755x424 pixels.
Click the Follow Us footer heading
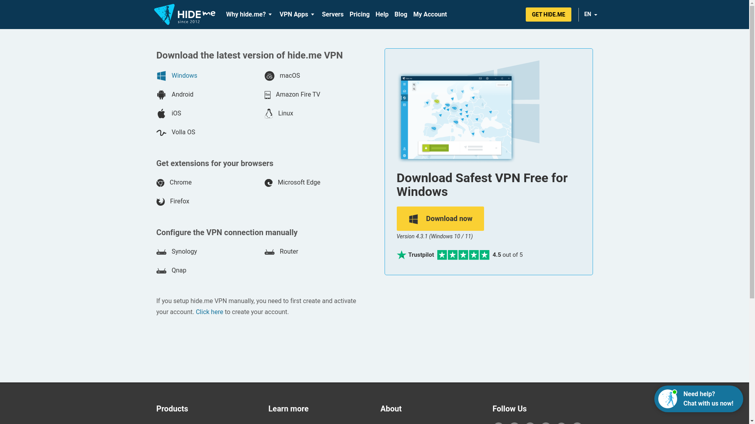tap(509, 409)
